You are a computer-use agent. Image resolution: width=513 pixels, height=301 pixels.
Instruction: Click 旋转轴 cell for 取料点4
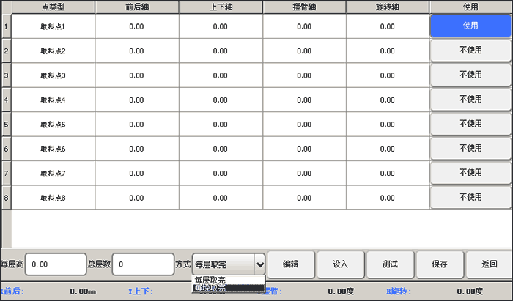[388, 100]
